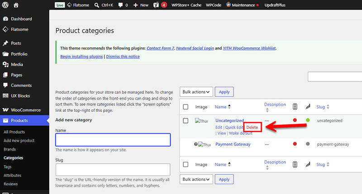Image resolution: width=362 pixels, height=194 pixels.
Task: Click Make default under Uncategorized
Action: coord(241,133)
